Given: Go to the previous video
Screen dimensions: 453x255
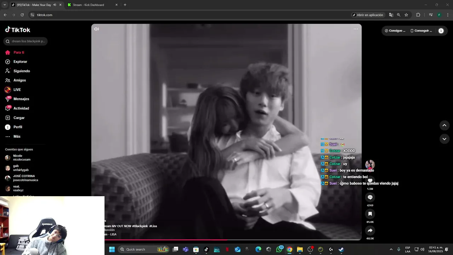Looking at the screenshot, I should 444,125.
